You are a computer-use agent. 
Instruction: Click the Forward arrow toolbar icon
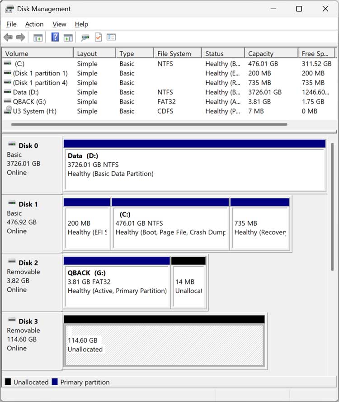click(x=20, y=38)
